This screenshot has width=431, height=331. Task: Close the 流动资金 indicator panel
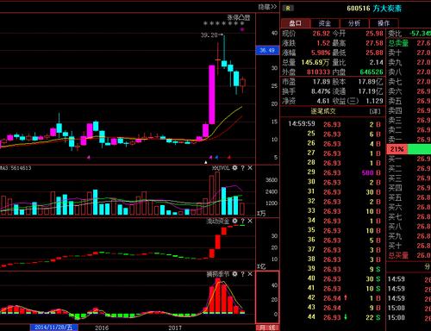click(x=250, y=221)
